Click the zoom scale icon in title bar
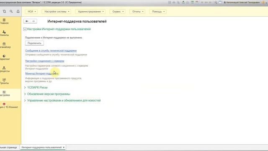The image size is (268, 151). pos(216,3)
